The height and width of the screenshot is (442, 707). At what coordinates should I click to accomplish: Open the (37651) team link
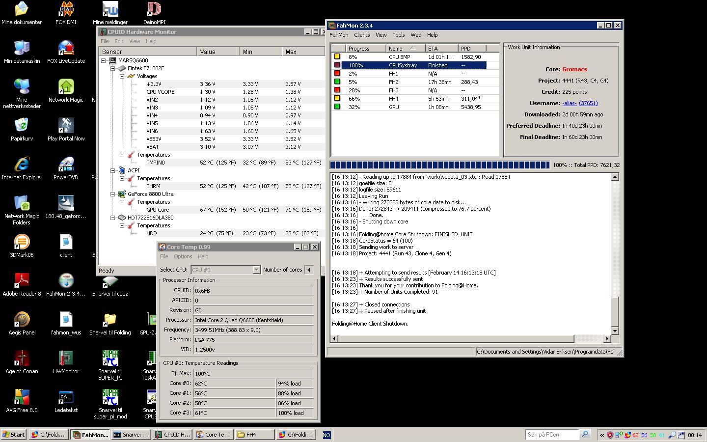tap(588, 103)
